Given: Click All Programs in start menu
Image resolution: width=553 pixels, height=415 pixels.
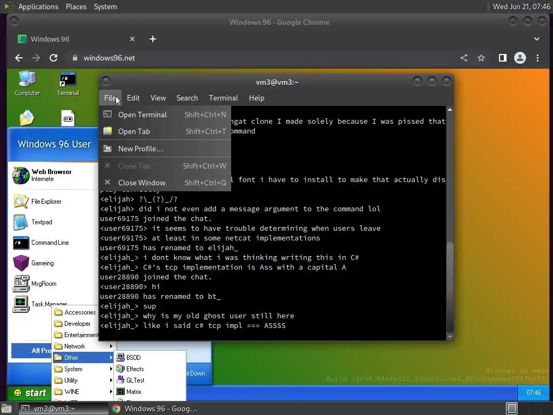Looking at the screenshot, I should 32,350.
